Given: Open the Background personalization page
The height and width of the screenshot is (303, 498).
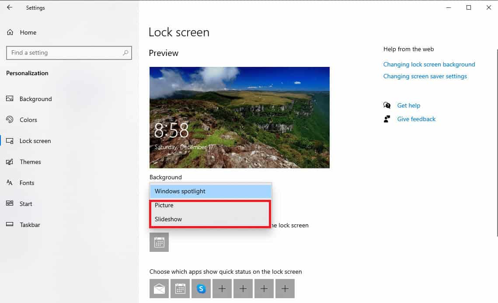Looking at the screenshot, I should (29, 99).
